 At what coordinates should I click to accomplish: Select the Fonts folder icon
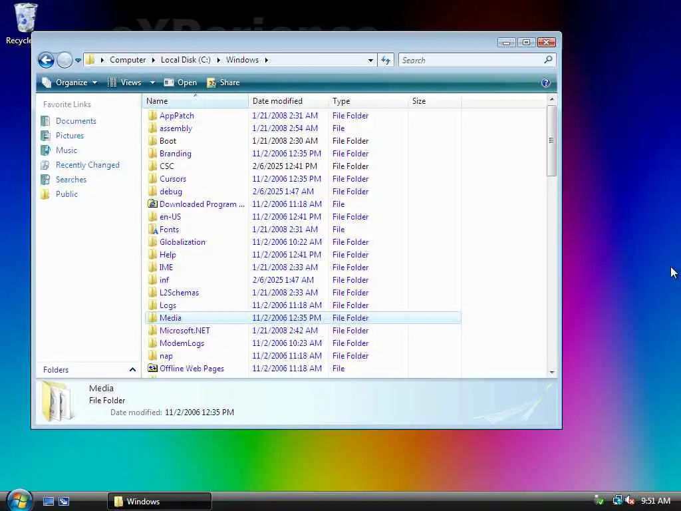coord(152,229)
